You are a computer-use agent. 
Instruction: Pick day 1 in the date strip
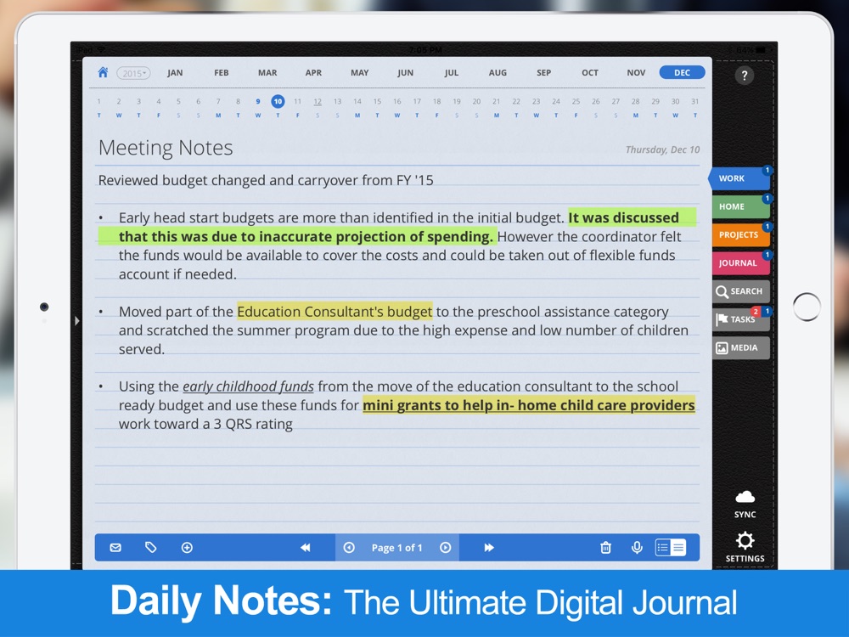(x=99, y=101)
